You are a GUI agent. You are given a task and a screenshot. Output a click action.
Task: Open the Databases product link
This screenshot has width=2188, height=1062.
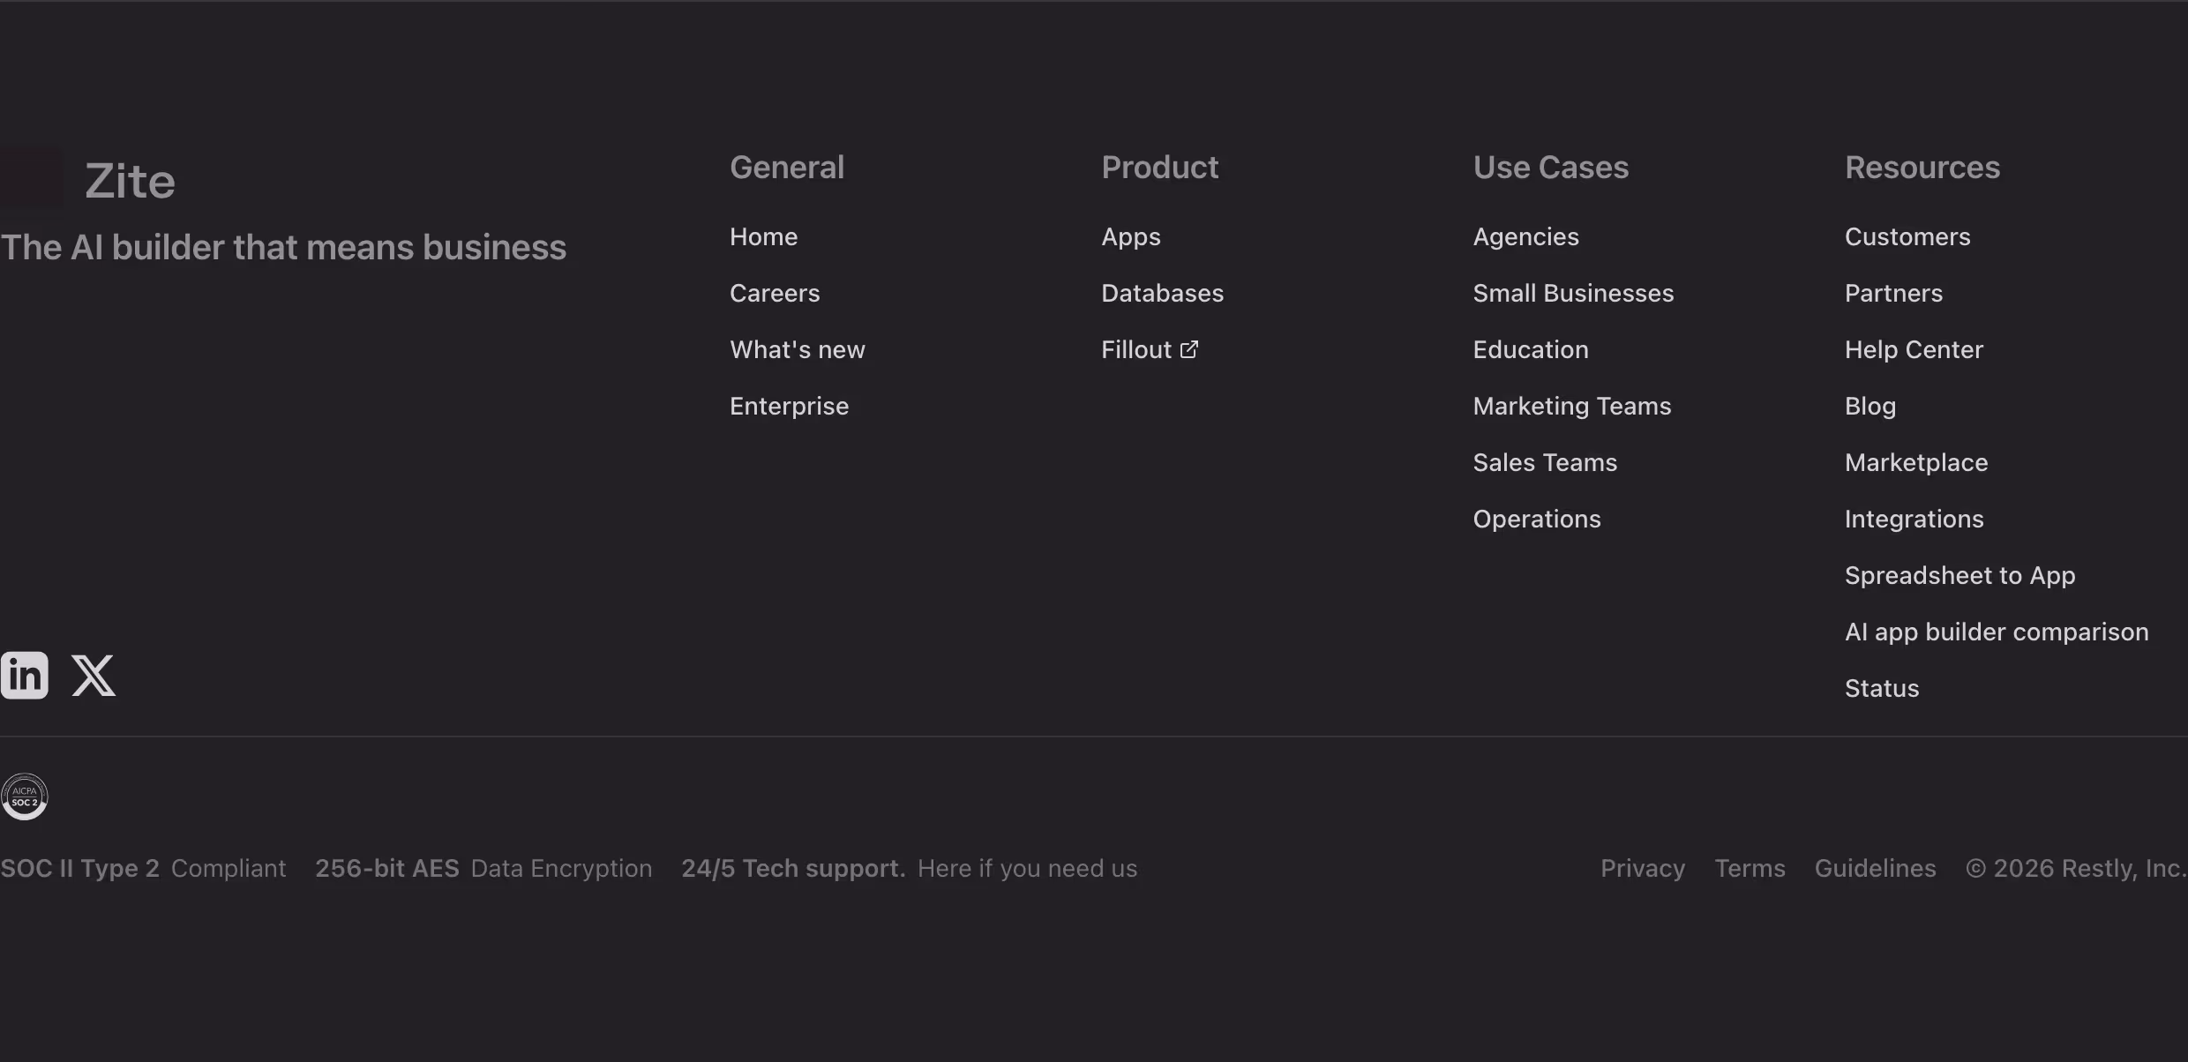click(1162, 293)
